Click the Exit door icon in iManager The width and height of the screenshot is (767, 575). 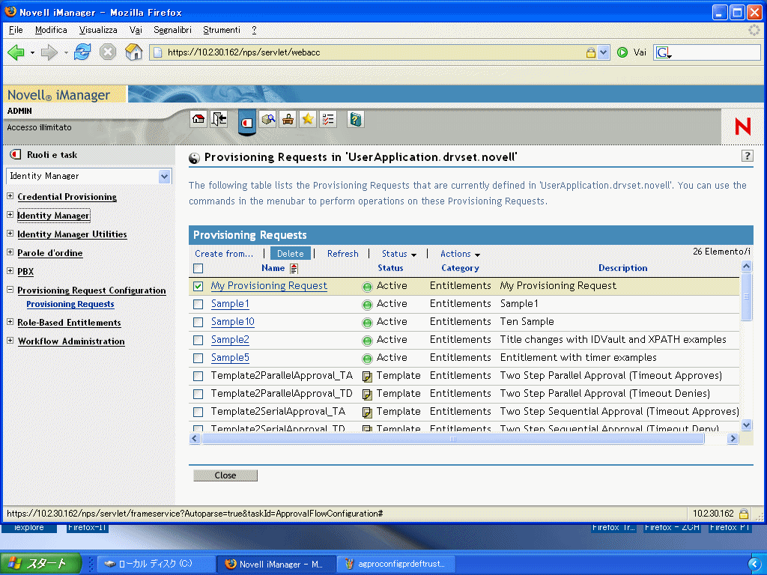coord(219,120)
